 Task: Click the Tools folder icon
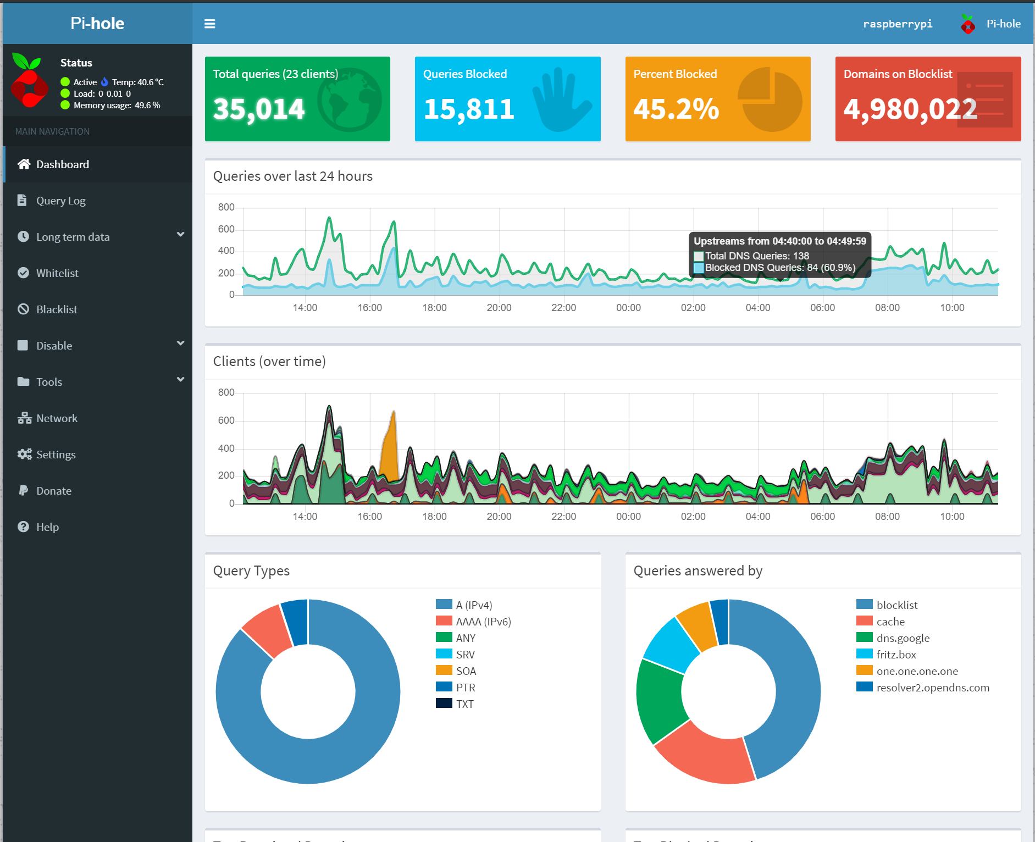(23, 381)
